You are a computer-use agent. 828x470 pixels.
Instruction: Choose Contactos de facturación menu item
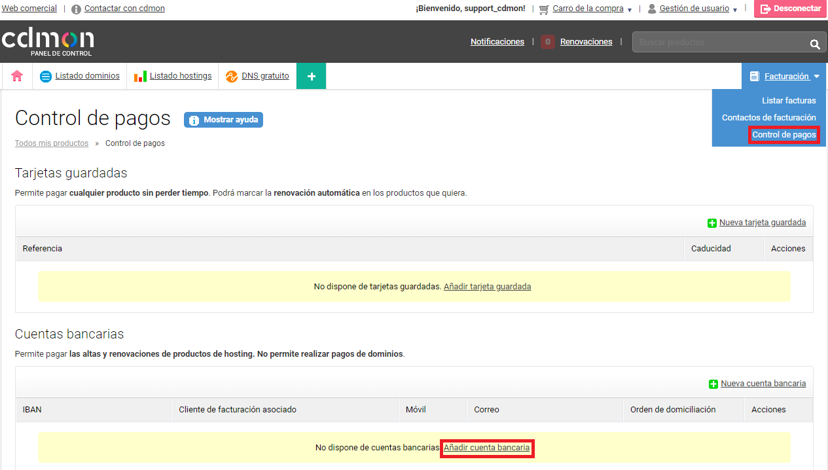[x=768, y=118]
